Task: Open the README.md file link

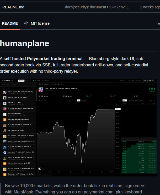Action: pos(13,7)
